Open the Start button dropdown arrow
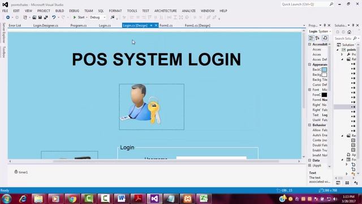Viewport: 362px width, 204px height. coord(87,18)
